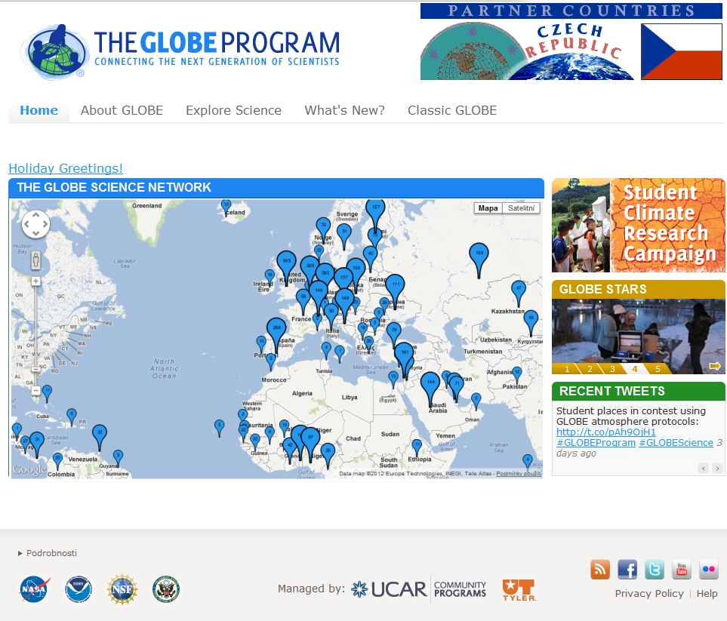The image size is (727, 621).
Task: Click the NASA logo in footer
Action: pos(35,589)
